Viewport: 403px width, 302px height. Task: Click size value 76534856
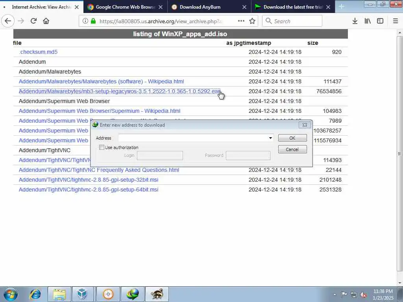coord(329,91)
